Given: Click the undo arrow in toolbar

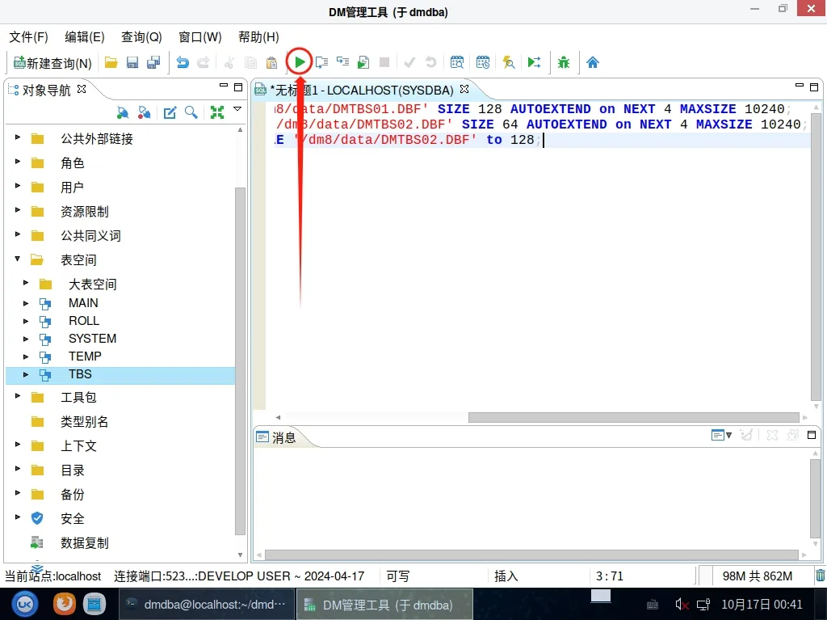Looking at the screenshot, I should pyautogui.click(x=183, y=62).
